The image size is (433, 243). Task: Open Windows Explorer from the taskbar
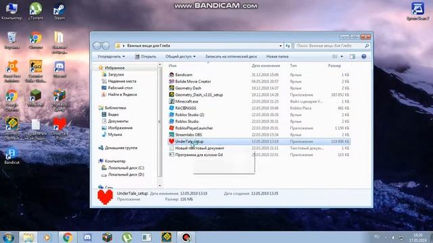28,237
